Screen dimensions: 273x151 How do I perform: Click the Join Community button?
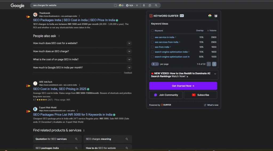point(166,95)
